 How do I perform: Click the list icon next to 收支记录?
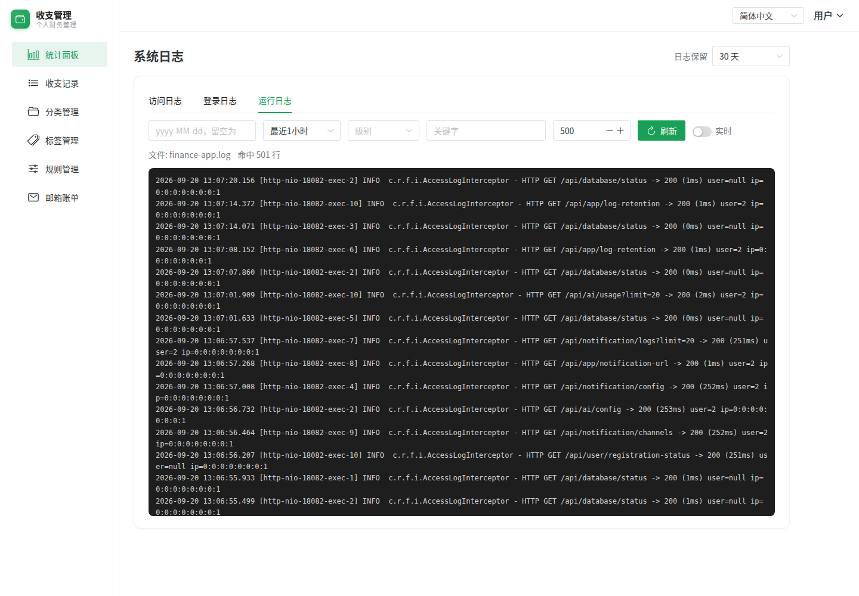point(33,83)
